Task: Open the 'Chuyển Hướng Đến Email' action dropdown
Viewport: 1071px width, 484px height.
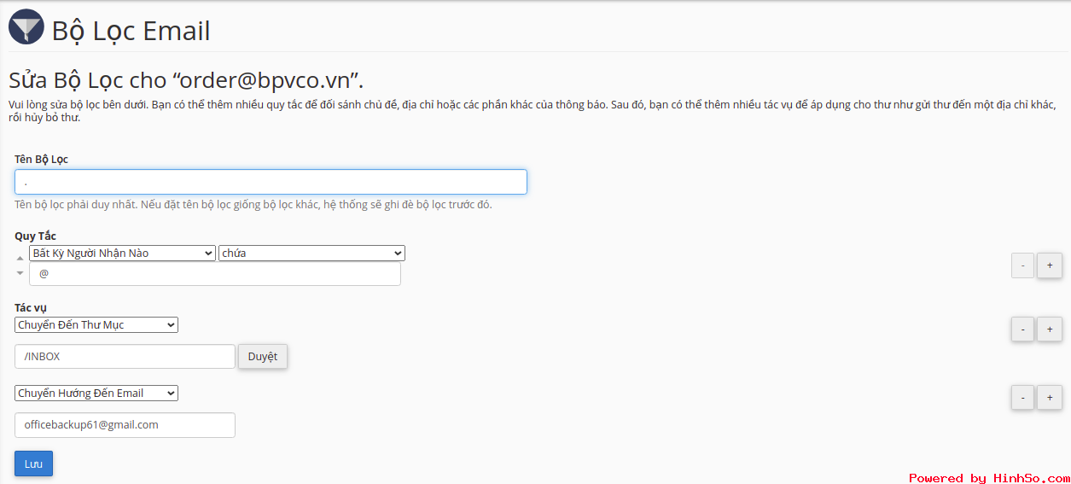Action: [x=96, y=393]
